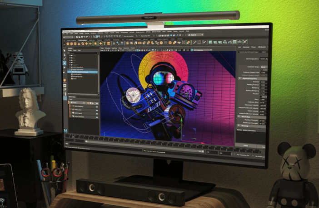The height and width of the screenshot is (208, 319).
Task: Open the viewport Shading menu
Action: pos(108,48)
